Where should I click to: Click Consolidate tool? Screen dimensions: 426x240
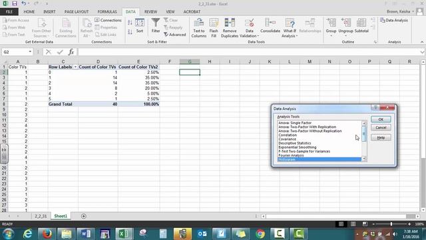270,25
